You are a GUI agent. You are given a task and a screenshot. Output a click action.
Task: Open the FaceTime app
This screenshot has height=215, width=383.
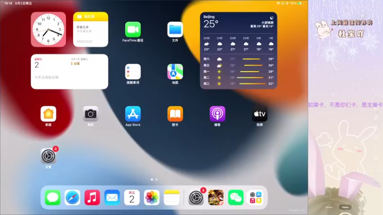(133, 30)
